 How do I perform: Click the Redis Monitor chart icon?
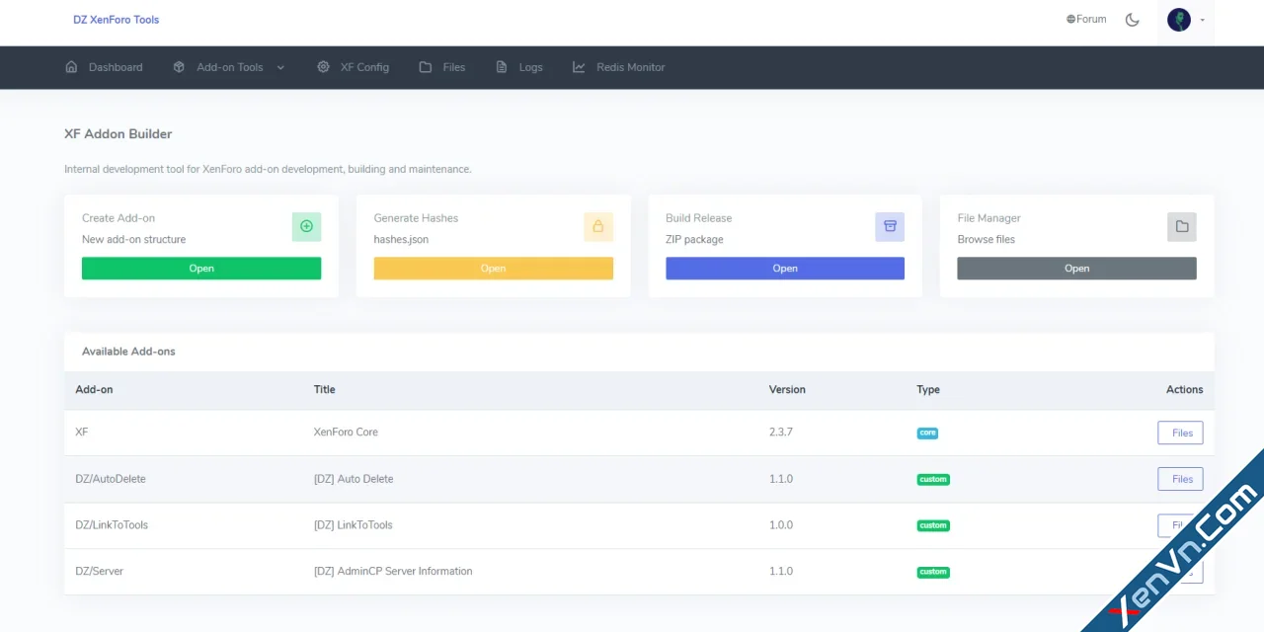pyautogui.click(x=578, y=67)
